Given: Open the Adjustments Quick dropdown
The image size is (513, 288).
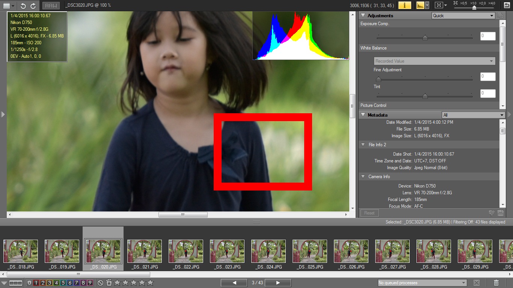Looking at the screenshot, I should 463,16.
